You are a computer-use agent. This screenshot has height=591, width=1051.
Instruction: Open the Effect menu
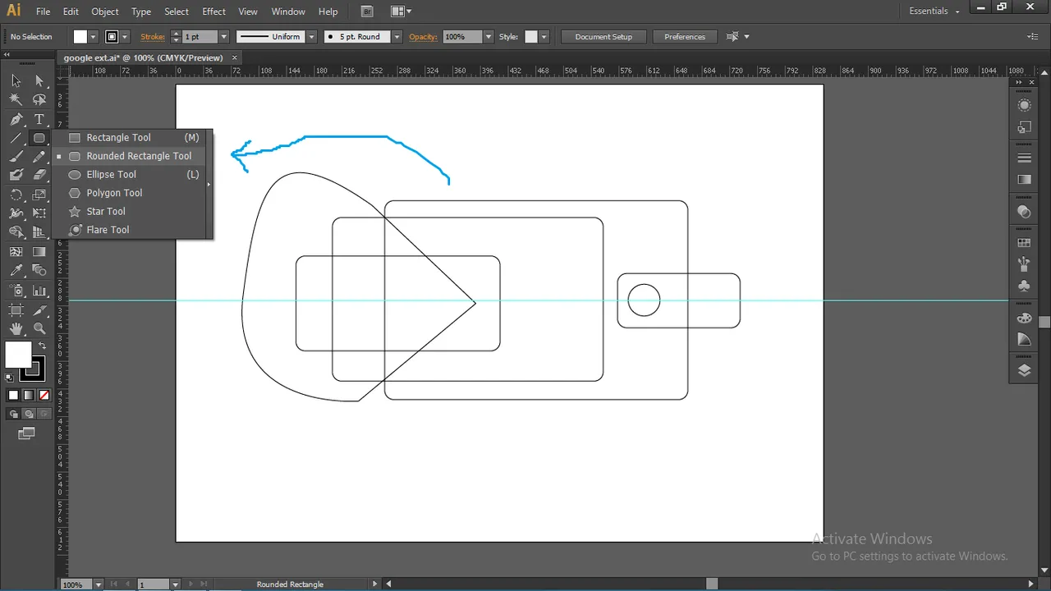point(213,11)
